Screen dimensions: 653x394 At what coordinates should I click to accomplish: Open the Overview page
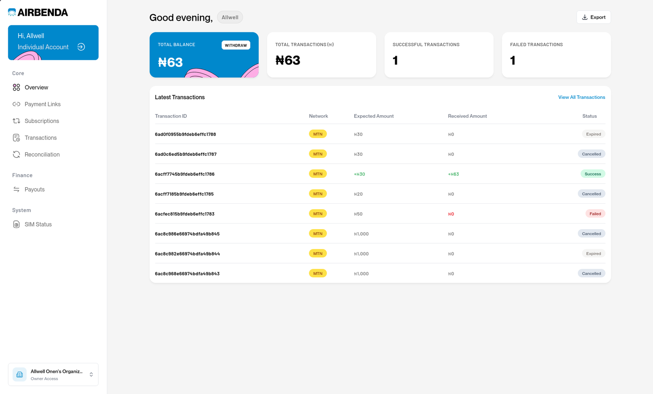coord(36,88)
